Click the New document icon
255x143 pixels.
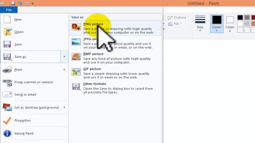click(7, 19)
